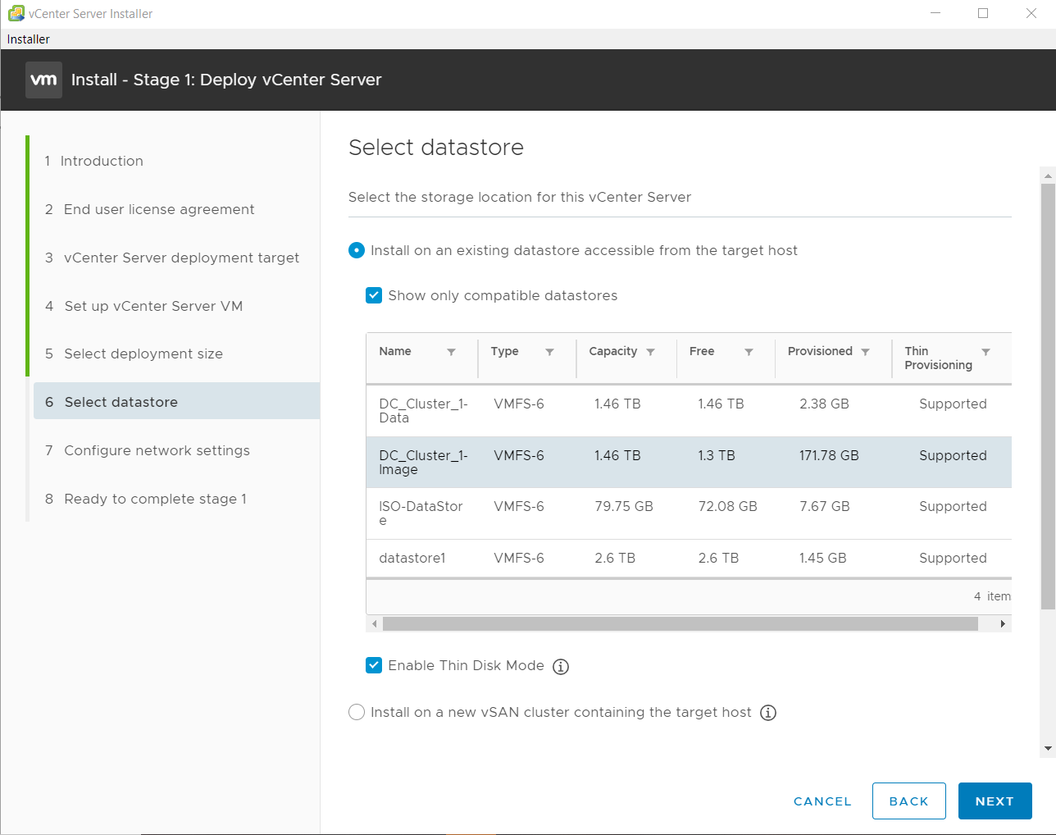Open the Free column filter icon
The image size is (1056, 835).
pos(749,352)
